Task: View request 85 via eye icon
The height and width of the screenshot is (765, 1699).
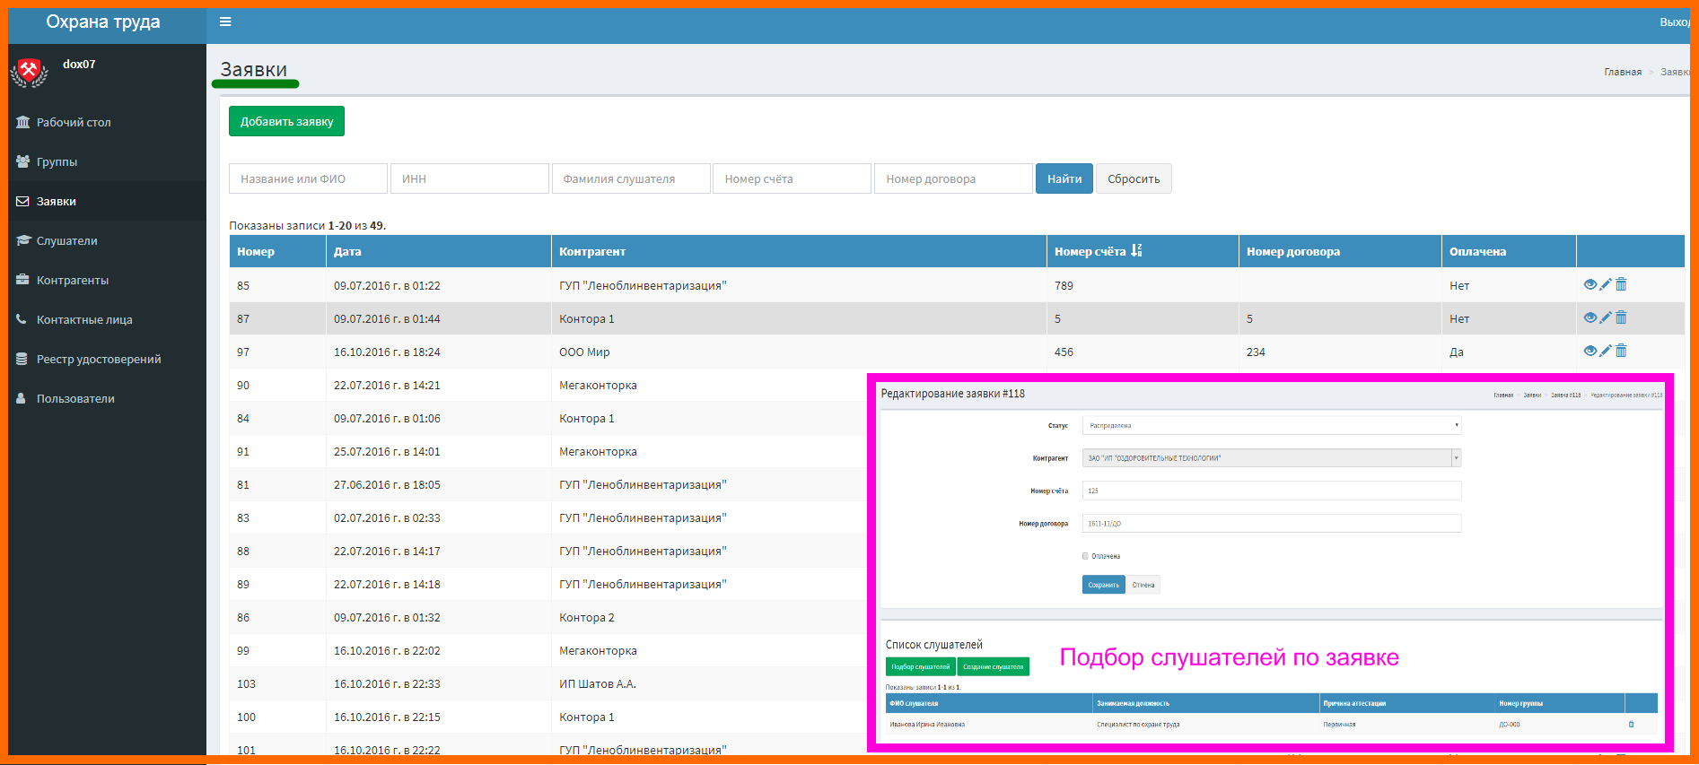Action: pos(1590,284)
